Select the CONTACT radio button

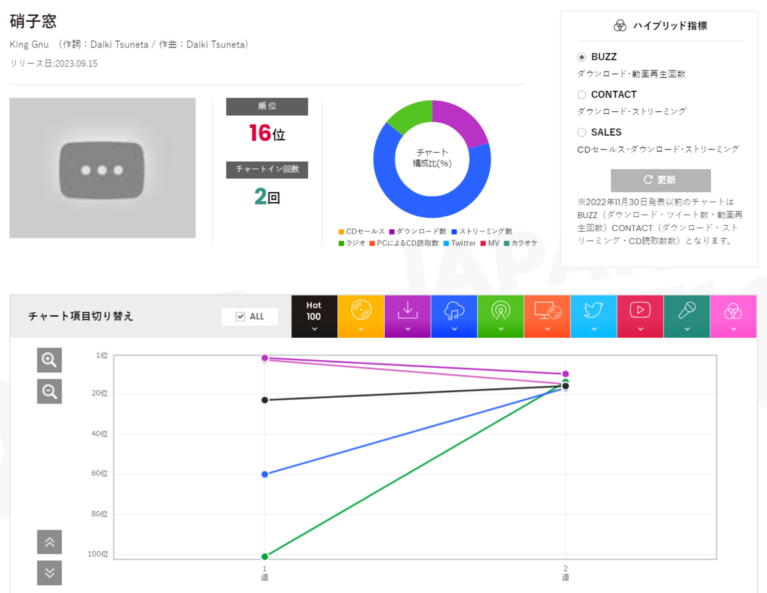[x=582, y=95]
